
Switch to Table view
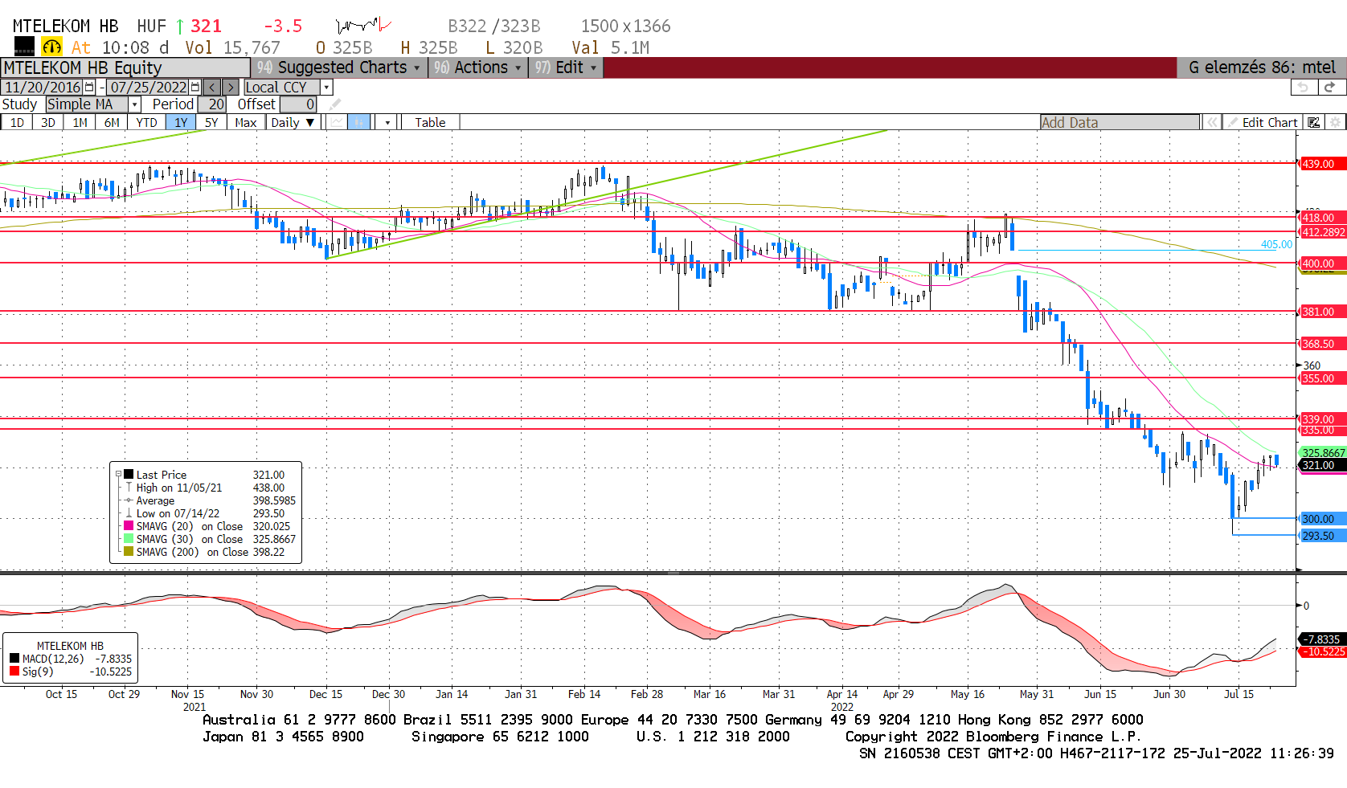point(430,122)
